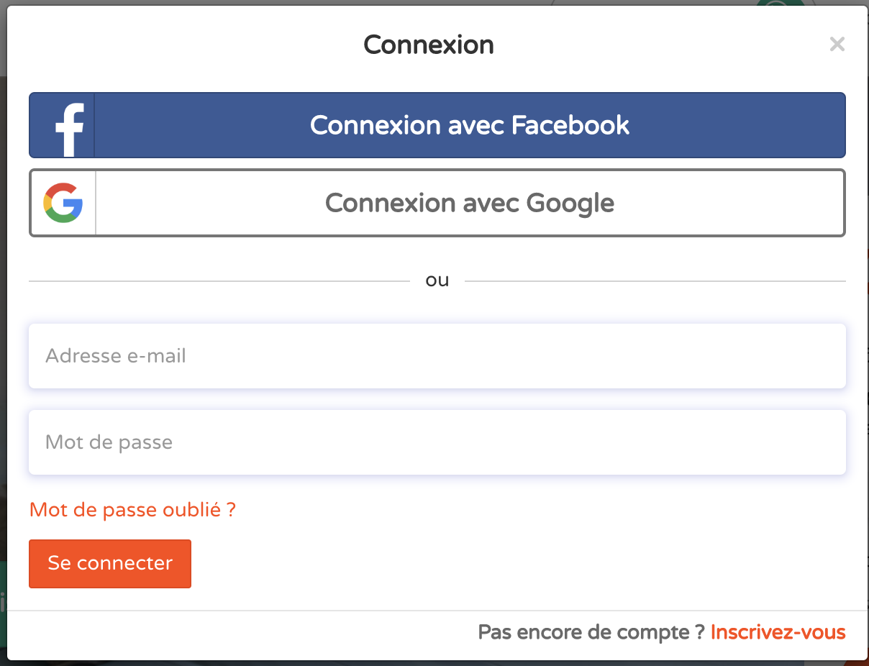Click the 'Pas encore de compte ?' text

[x=591, y=633]
